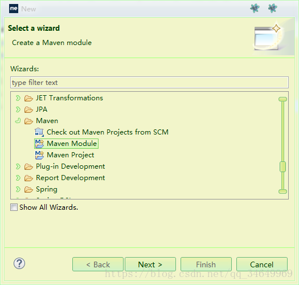This screenshot has height=285, width=299.
Task: Select 'Maven Project' wizard entry
Action: point(71,155)
